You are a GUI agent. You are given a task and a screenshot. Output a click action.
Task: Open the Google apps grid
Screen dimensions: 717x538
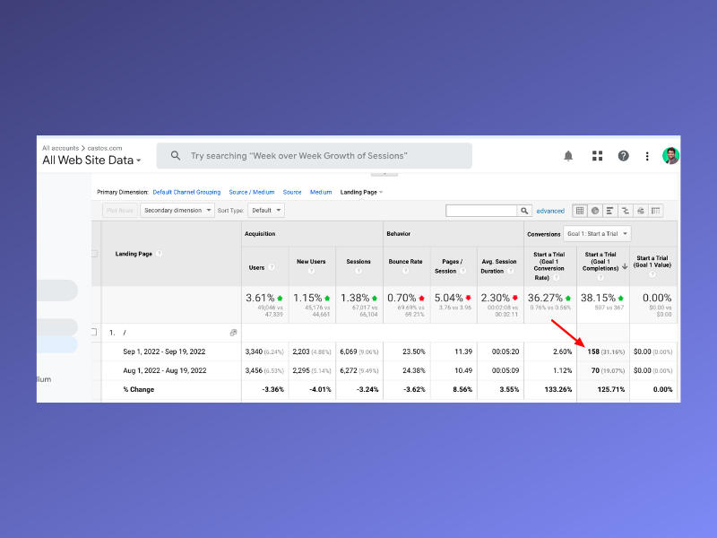597,156
